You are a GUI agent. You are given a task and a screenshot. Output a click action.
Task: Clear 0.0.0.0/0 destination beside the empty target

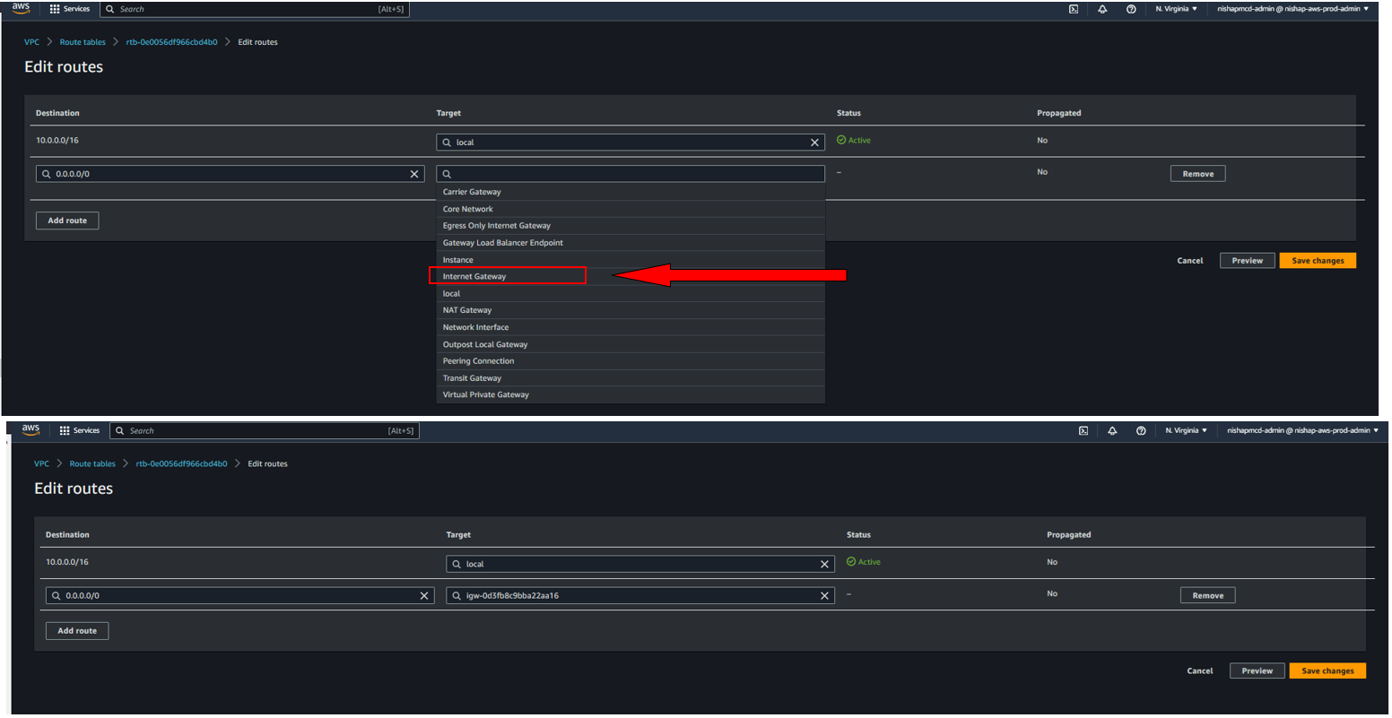point(414,174)
